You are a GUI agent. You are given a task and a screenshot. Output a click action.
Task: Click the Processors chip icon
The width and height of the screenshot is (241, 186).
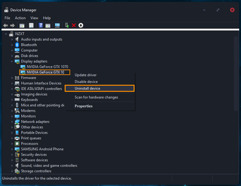(x=17, y=144)
